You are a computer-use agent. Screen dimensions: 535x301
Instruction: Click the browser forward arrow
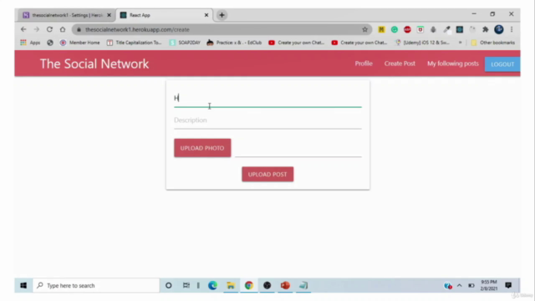click(37, 29)
